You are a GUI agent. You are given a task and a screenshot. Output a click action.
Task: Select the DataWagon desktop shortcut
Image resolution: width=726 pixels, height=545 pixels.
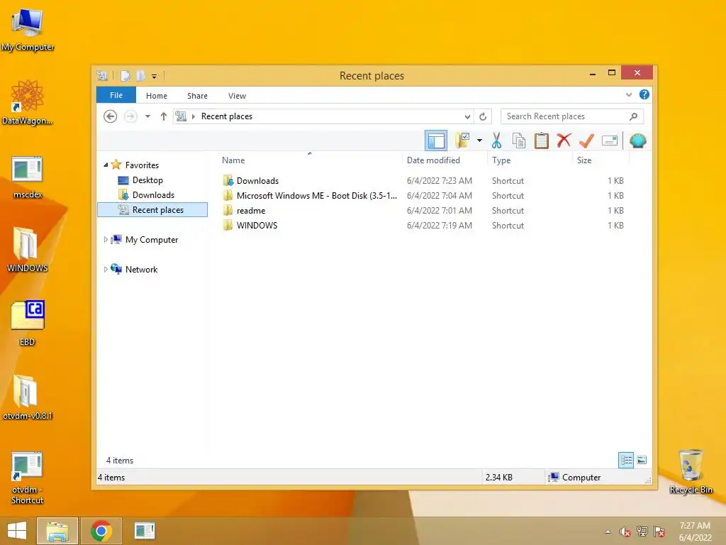pos(28,103)
